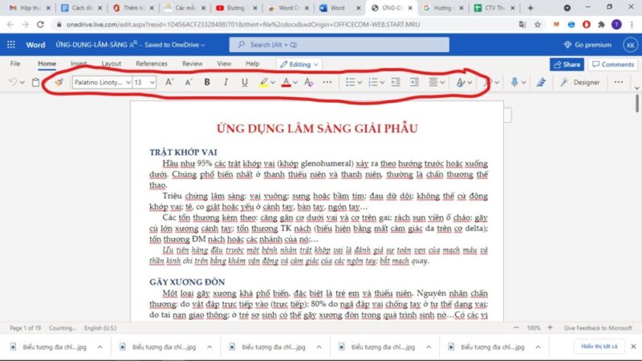
Task: Open the font name dropdown
Action: 128,83
